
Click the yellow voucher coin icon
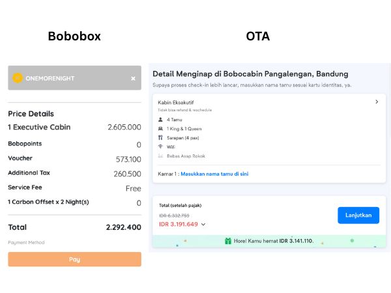18,78
